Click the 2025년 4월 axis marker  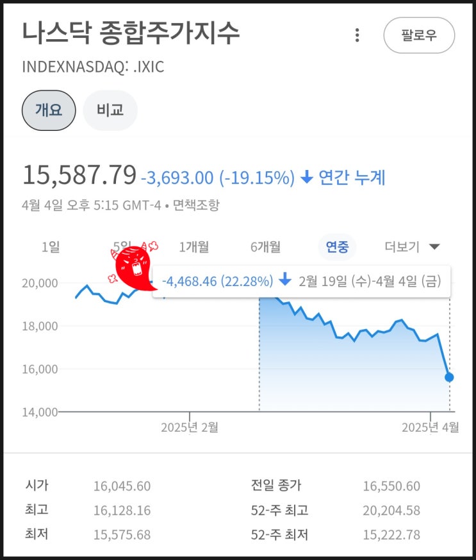[431, 427]
